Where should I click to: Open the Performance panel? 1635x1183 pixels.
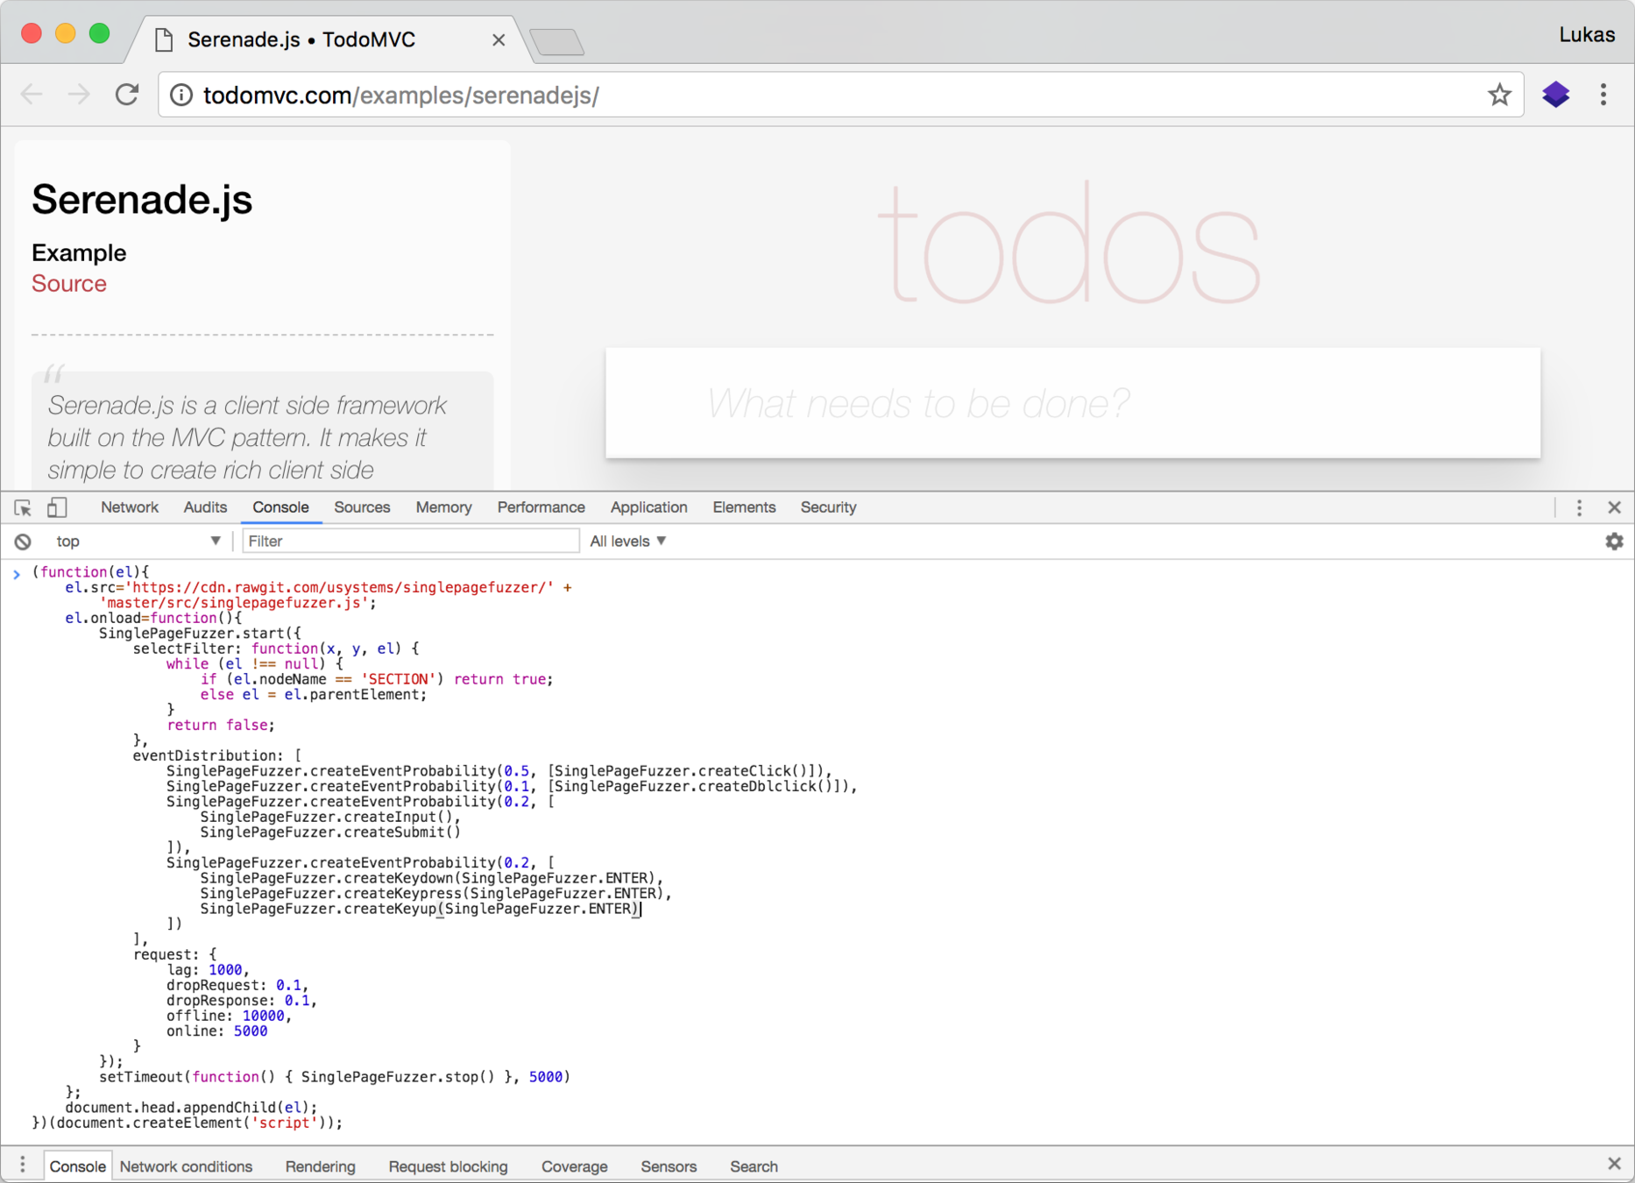click(x=541, y=507)
